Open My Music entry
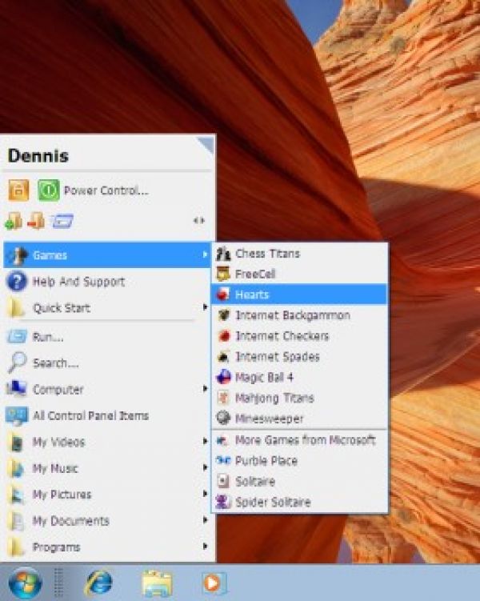Screen dimensions: 480x601 pyautogui.click(x=107, y=468)
